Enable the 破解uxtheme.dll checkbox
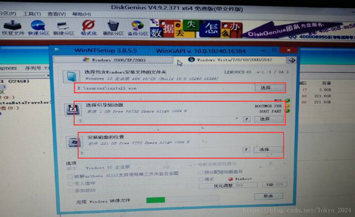Image resolution: width=355 pixels, height=217 pixels. [70, 176]
